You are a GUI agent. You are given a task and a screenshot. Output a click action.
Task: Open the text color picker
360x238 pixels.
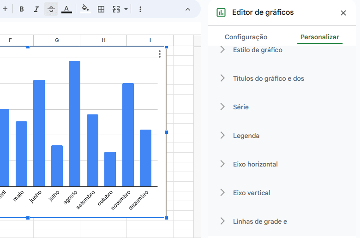pyautogui.click(x=66, y=9)
